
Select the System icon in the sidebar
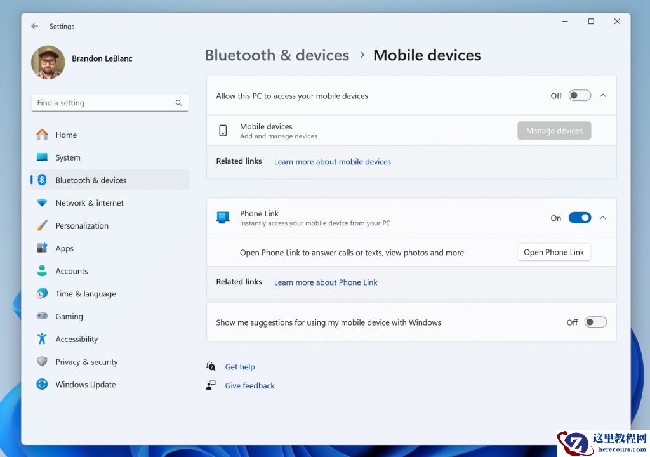(x=41, y=157)
